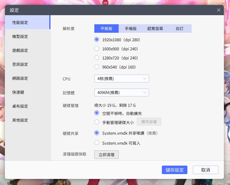
Task: Open 機型設定 in the sidebar
Action: tap(20, 36)
